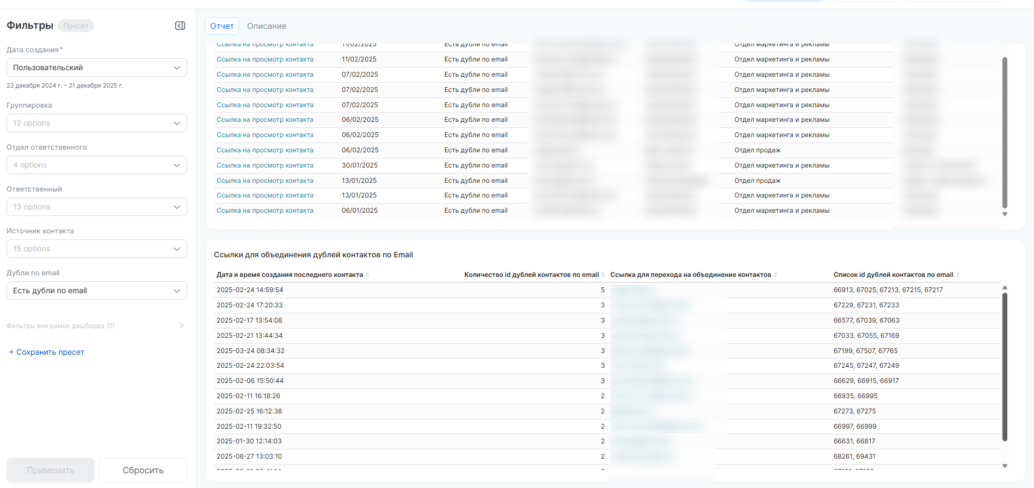The height and width of the screenshot is (488, 1034).
Task: Click scroll-down arrow of the contacts table
Action: click(x=1005, y=214)
